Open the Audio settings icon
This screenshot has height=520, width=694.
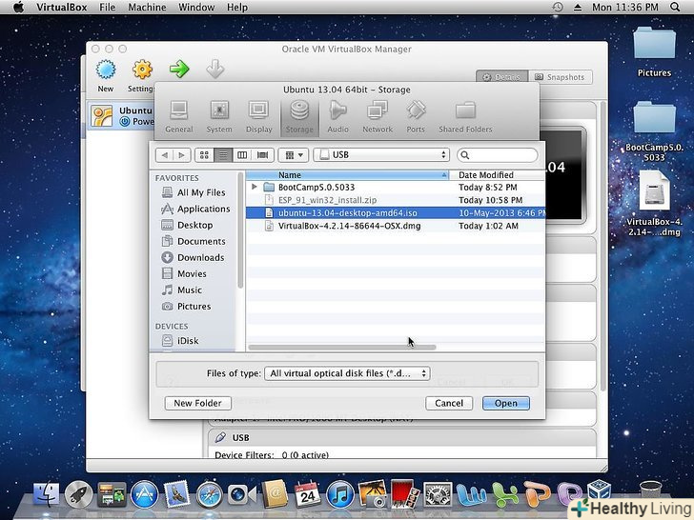coord(337,114)
